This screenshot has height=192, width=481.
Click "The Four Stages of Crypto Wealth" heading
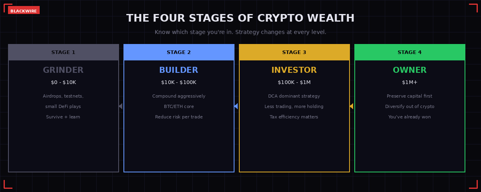[240, 18]
